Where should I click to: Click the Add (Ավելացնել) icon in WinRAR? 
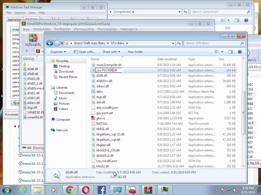pos(33,40)
